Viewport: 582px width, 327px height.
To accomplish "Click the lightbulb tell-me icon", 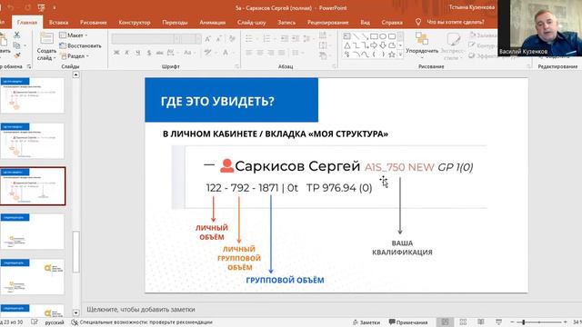I will (418, 22).
